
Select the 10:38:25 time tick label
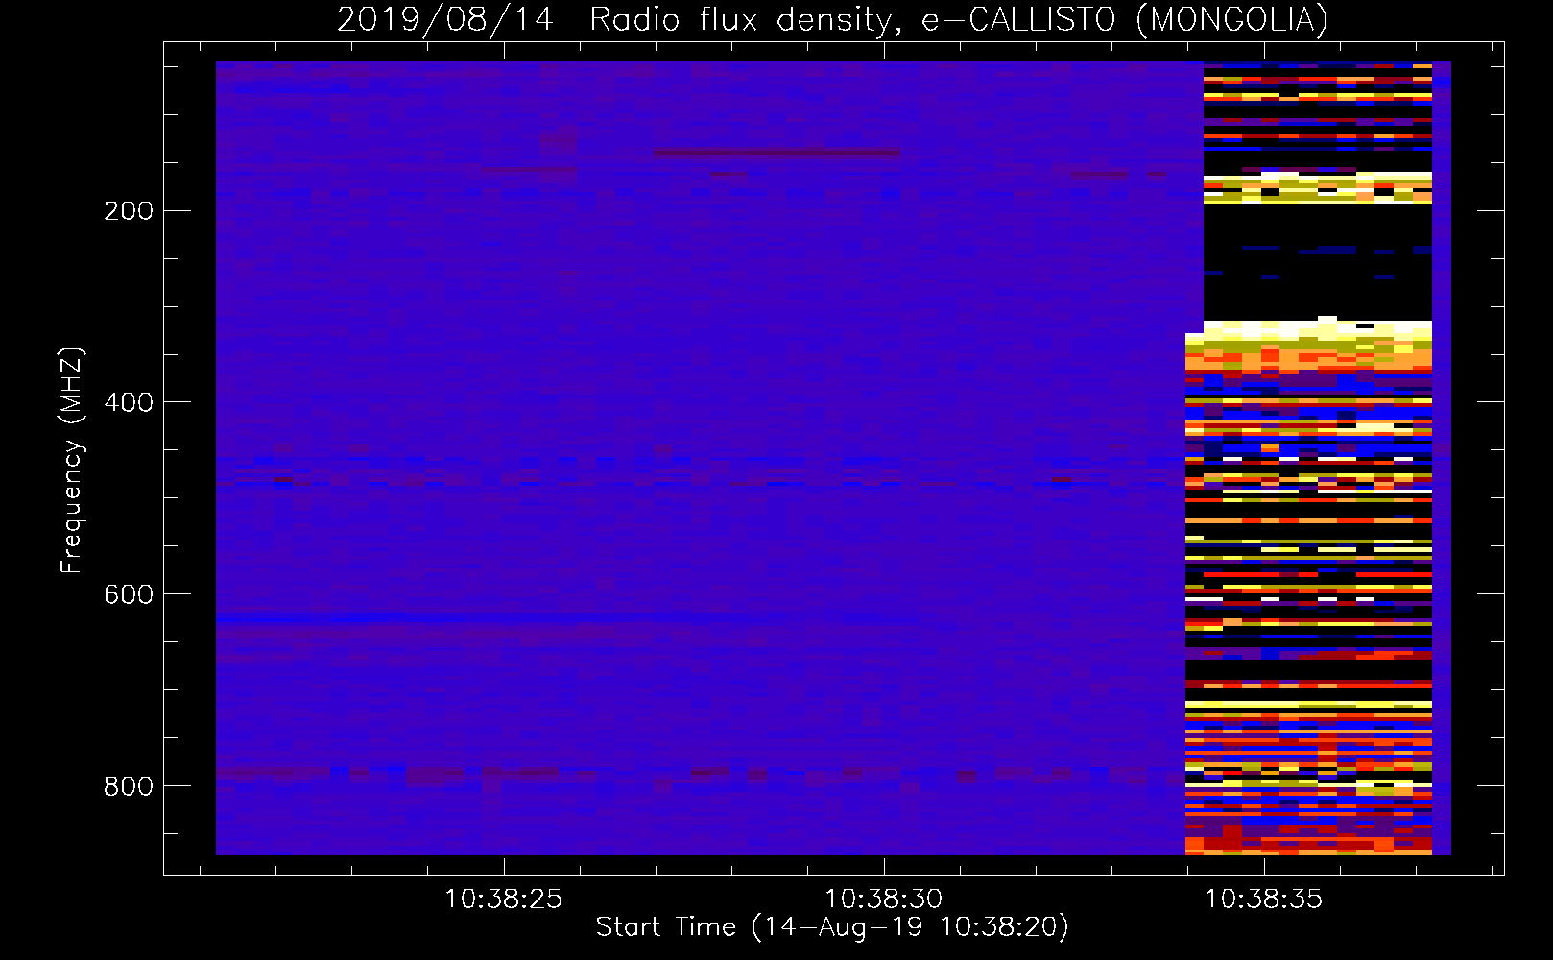[x=503, y=900]
